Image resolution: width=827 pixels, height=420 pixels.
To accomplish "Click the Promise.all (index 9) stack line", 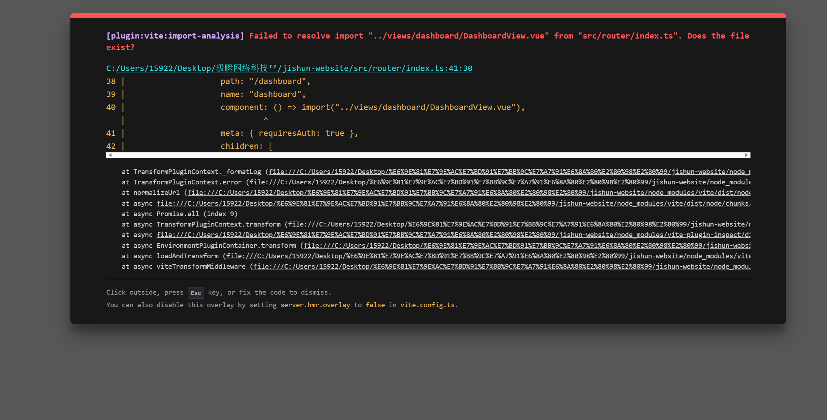I will (180, 214).
